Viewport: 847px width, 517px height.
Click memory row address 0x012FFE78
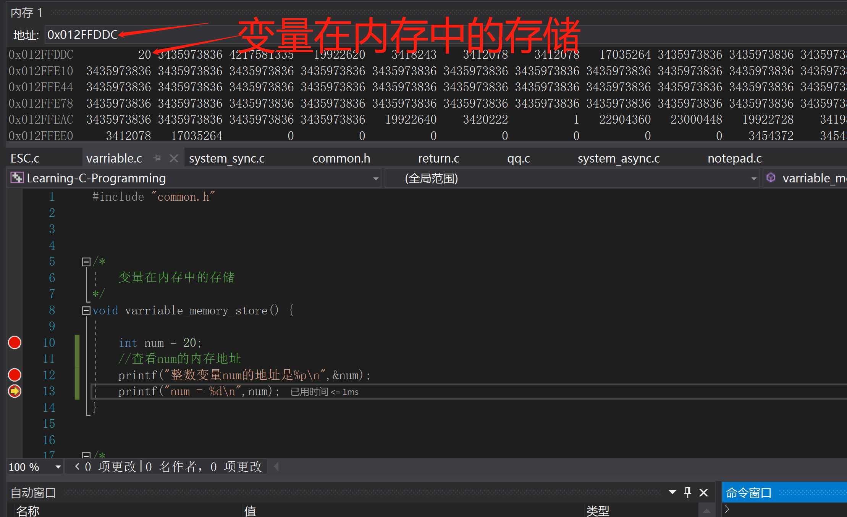click(x=41, y=103)
